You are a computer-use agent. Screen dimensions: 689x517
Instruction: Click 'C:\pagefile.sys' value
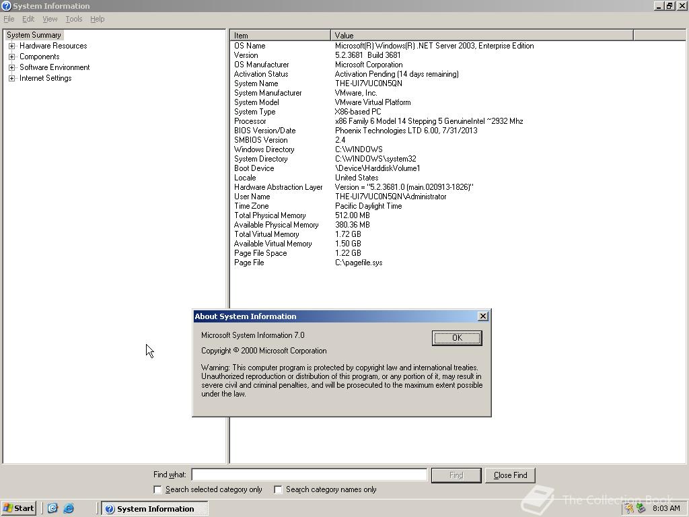pos(359,263)
